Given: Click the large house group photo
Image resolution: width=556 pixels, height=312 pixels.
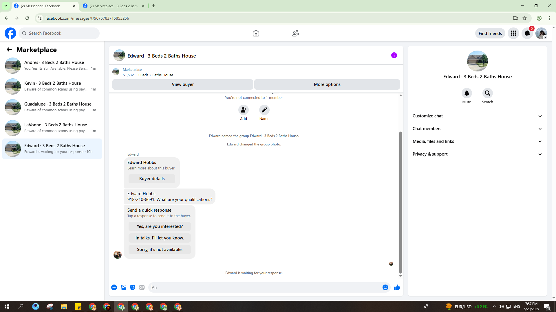Looking at the screenshot, I should (477, 61).
